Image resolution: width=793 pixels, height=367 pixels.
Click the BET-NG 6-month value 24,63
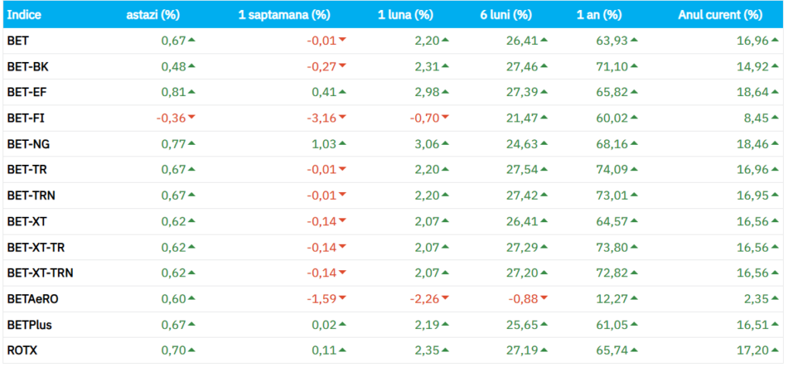click(522, 144)
